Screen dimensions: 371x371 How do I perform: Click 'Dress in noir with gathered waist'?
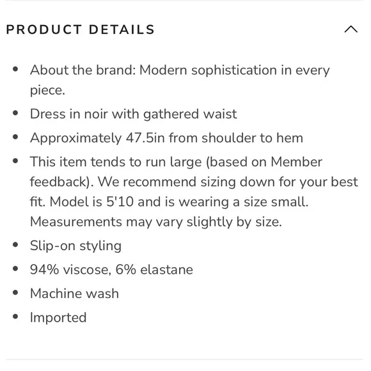(134, 114)
